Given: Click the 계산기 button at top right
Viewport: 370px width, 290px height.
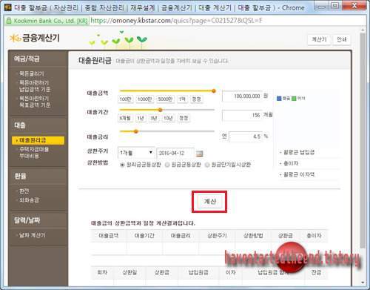Looking at the screenshot, I should point(319,39).
